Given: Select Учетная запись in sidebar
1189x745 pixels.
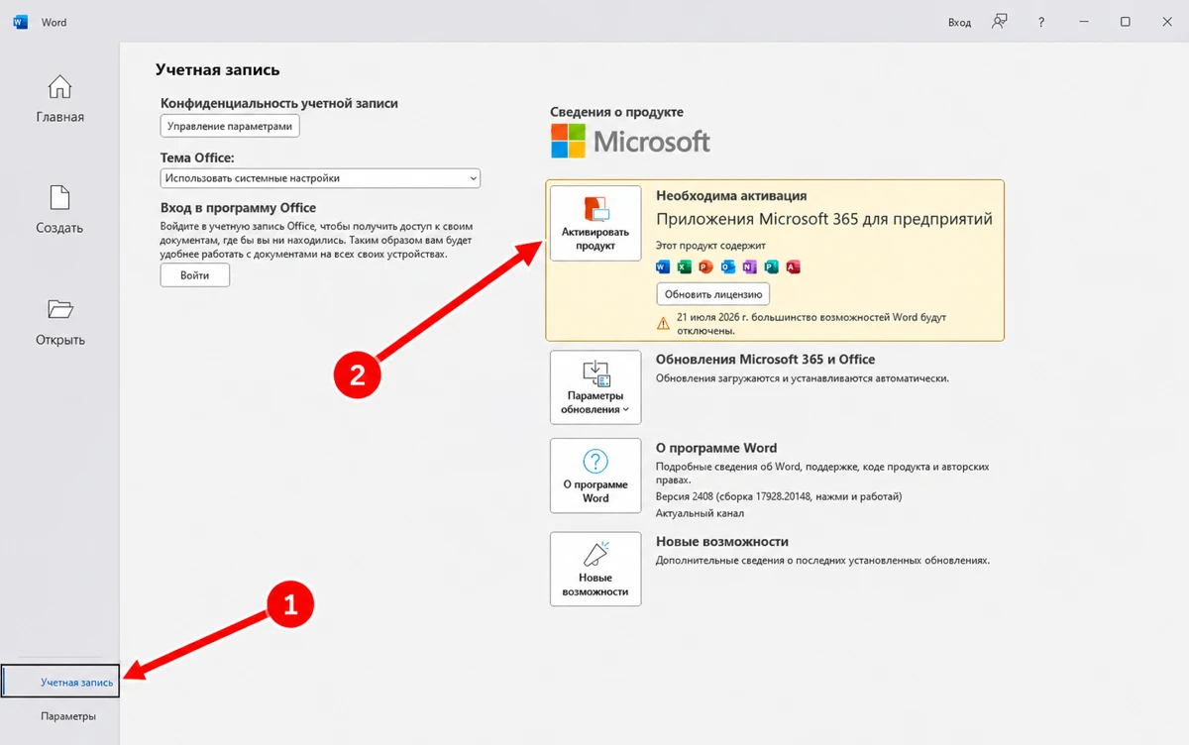Looking at the screenshot, I should point(61,683).
